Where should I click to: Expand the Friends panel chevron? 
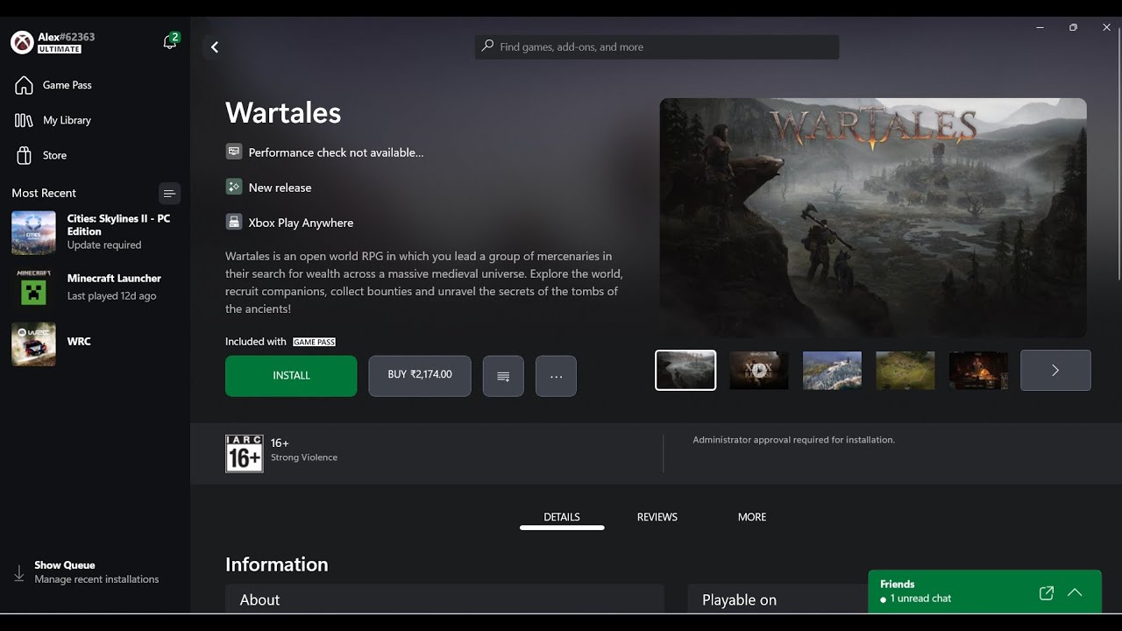tap(1075, 593)
